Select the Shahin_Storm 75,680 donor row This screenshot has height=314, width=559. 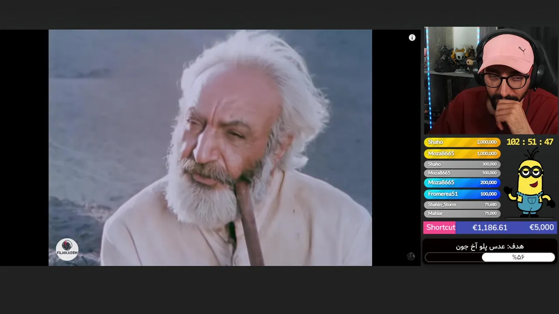pos(462,205)
